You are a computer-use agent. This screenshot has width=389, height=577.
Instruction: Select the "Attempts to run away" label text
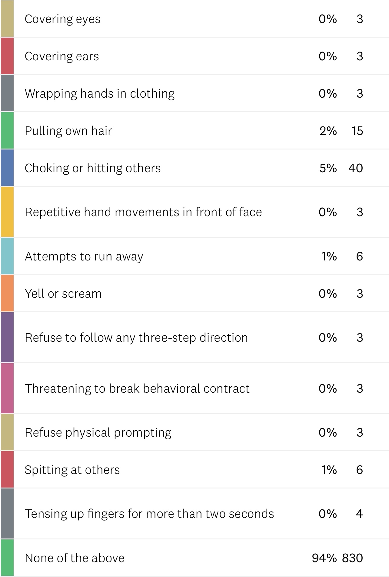click(84, 257)
